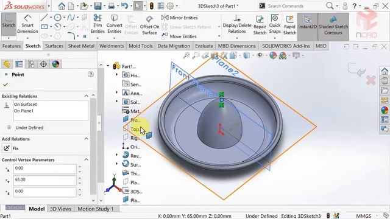Open the DimXpertManager tab
This screenshot has height=219, width=390.
pos(43,64)
